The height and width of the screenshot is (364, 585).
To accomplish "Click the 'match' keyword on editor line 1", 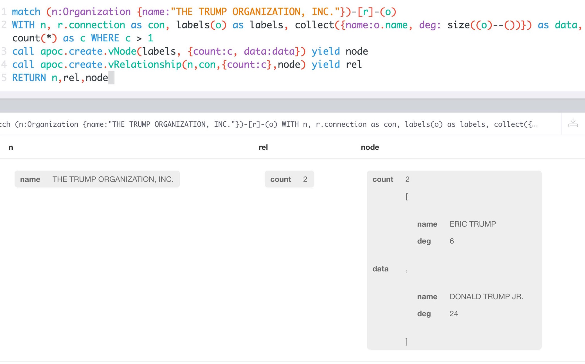I will click(26, 12).
